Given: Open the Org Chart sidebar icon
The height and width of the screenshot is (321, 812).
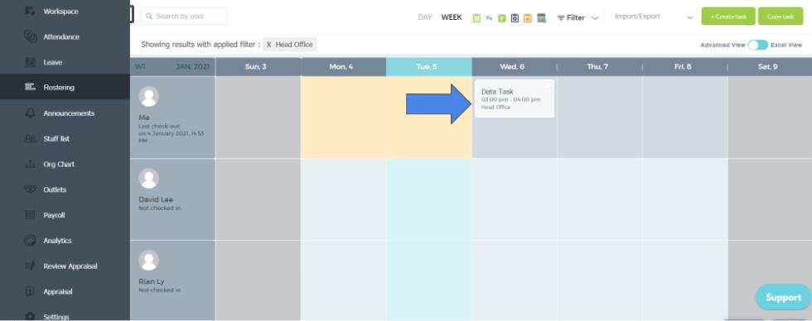Looking at the screenshot, I should [x=31, y=165].
